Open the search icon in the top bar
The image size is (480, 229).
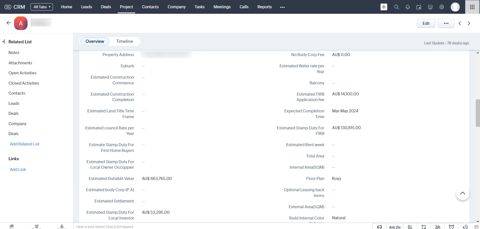[x=396, y=7]
